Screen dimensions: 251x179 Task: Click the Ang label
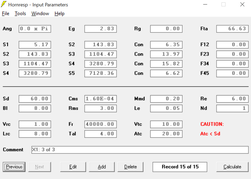point(7,29)
